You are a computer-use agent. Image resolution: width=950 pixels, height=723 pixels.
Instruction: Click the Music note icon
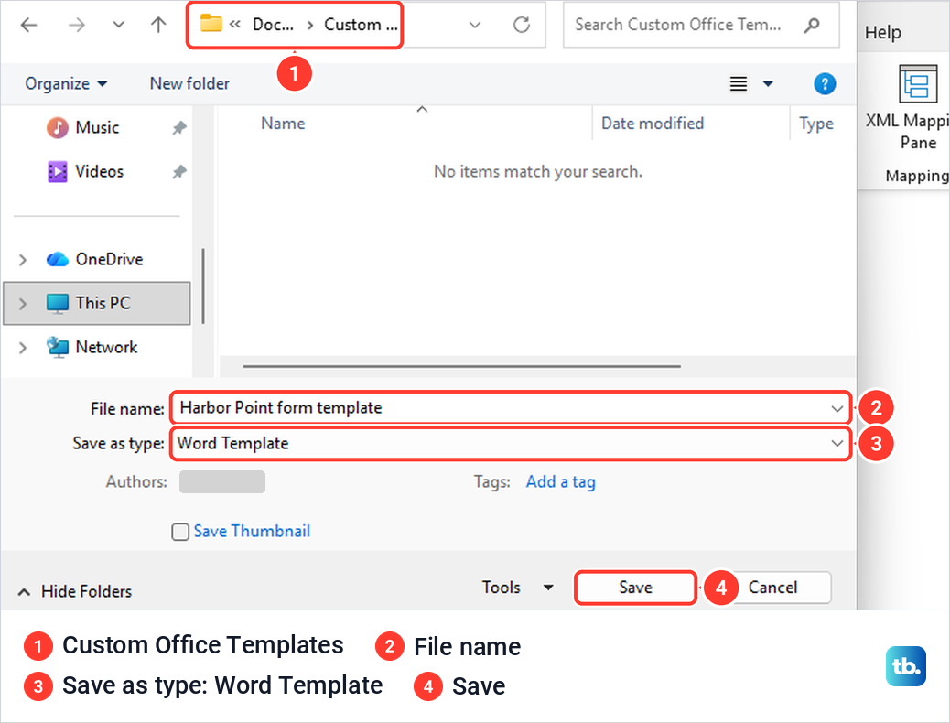coord(58,128)
